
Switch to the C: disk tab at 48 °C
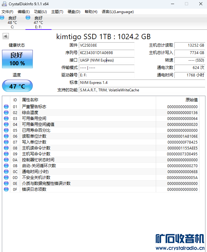point(12,22)
